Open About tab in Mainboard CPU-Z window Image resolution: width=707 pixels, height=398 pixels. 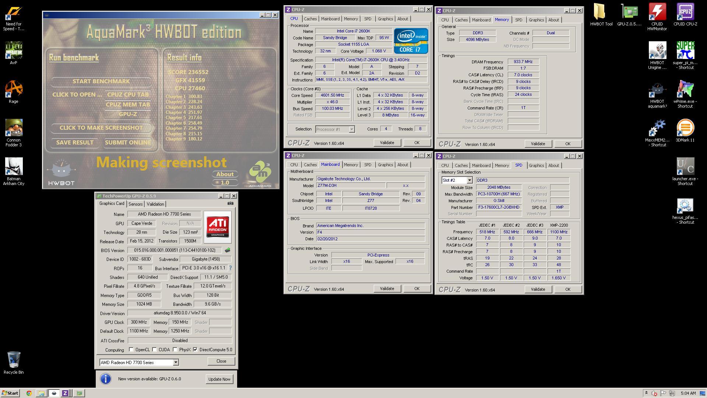pos(402,165)
